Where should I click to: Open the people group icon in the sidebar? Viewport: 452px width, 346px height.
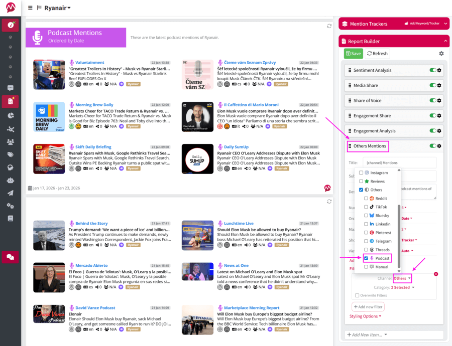point(11,141)
